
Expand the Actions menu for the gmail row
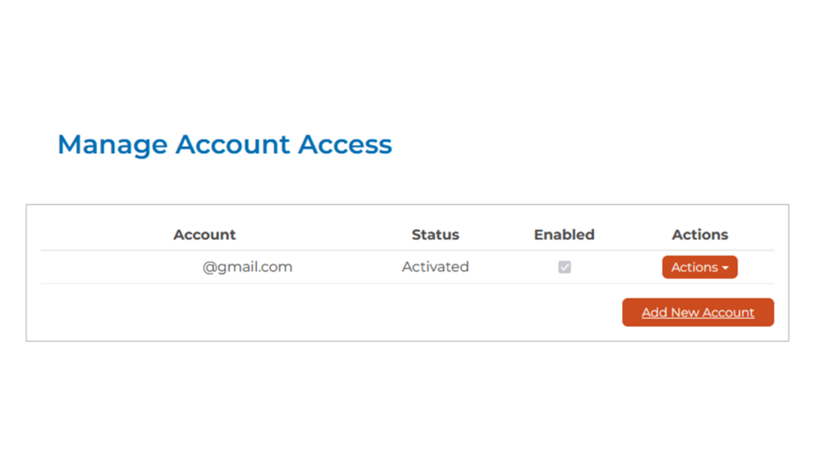[x=700, y=267]
